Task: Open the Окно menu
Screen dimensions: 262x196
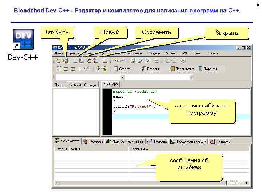Action: pos(196,53)
